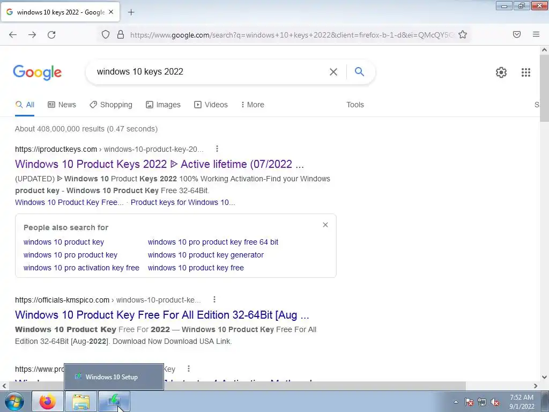Select the Windows 10 Setup window preview

click(x=114, y=377)
